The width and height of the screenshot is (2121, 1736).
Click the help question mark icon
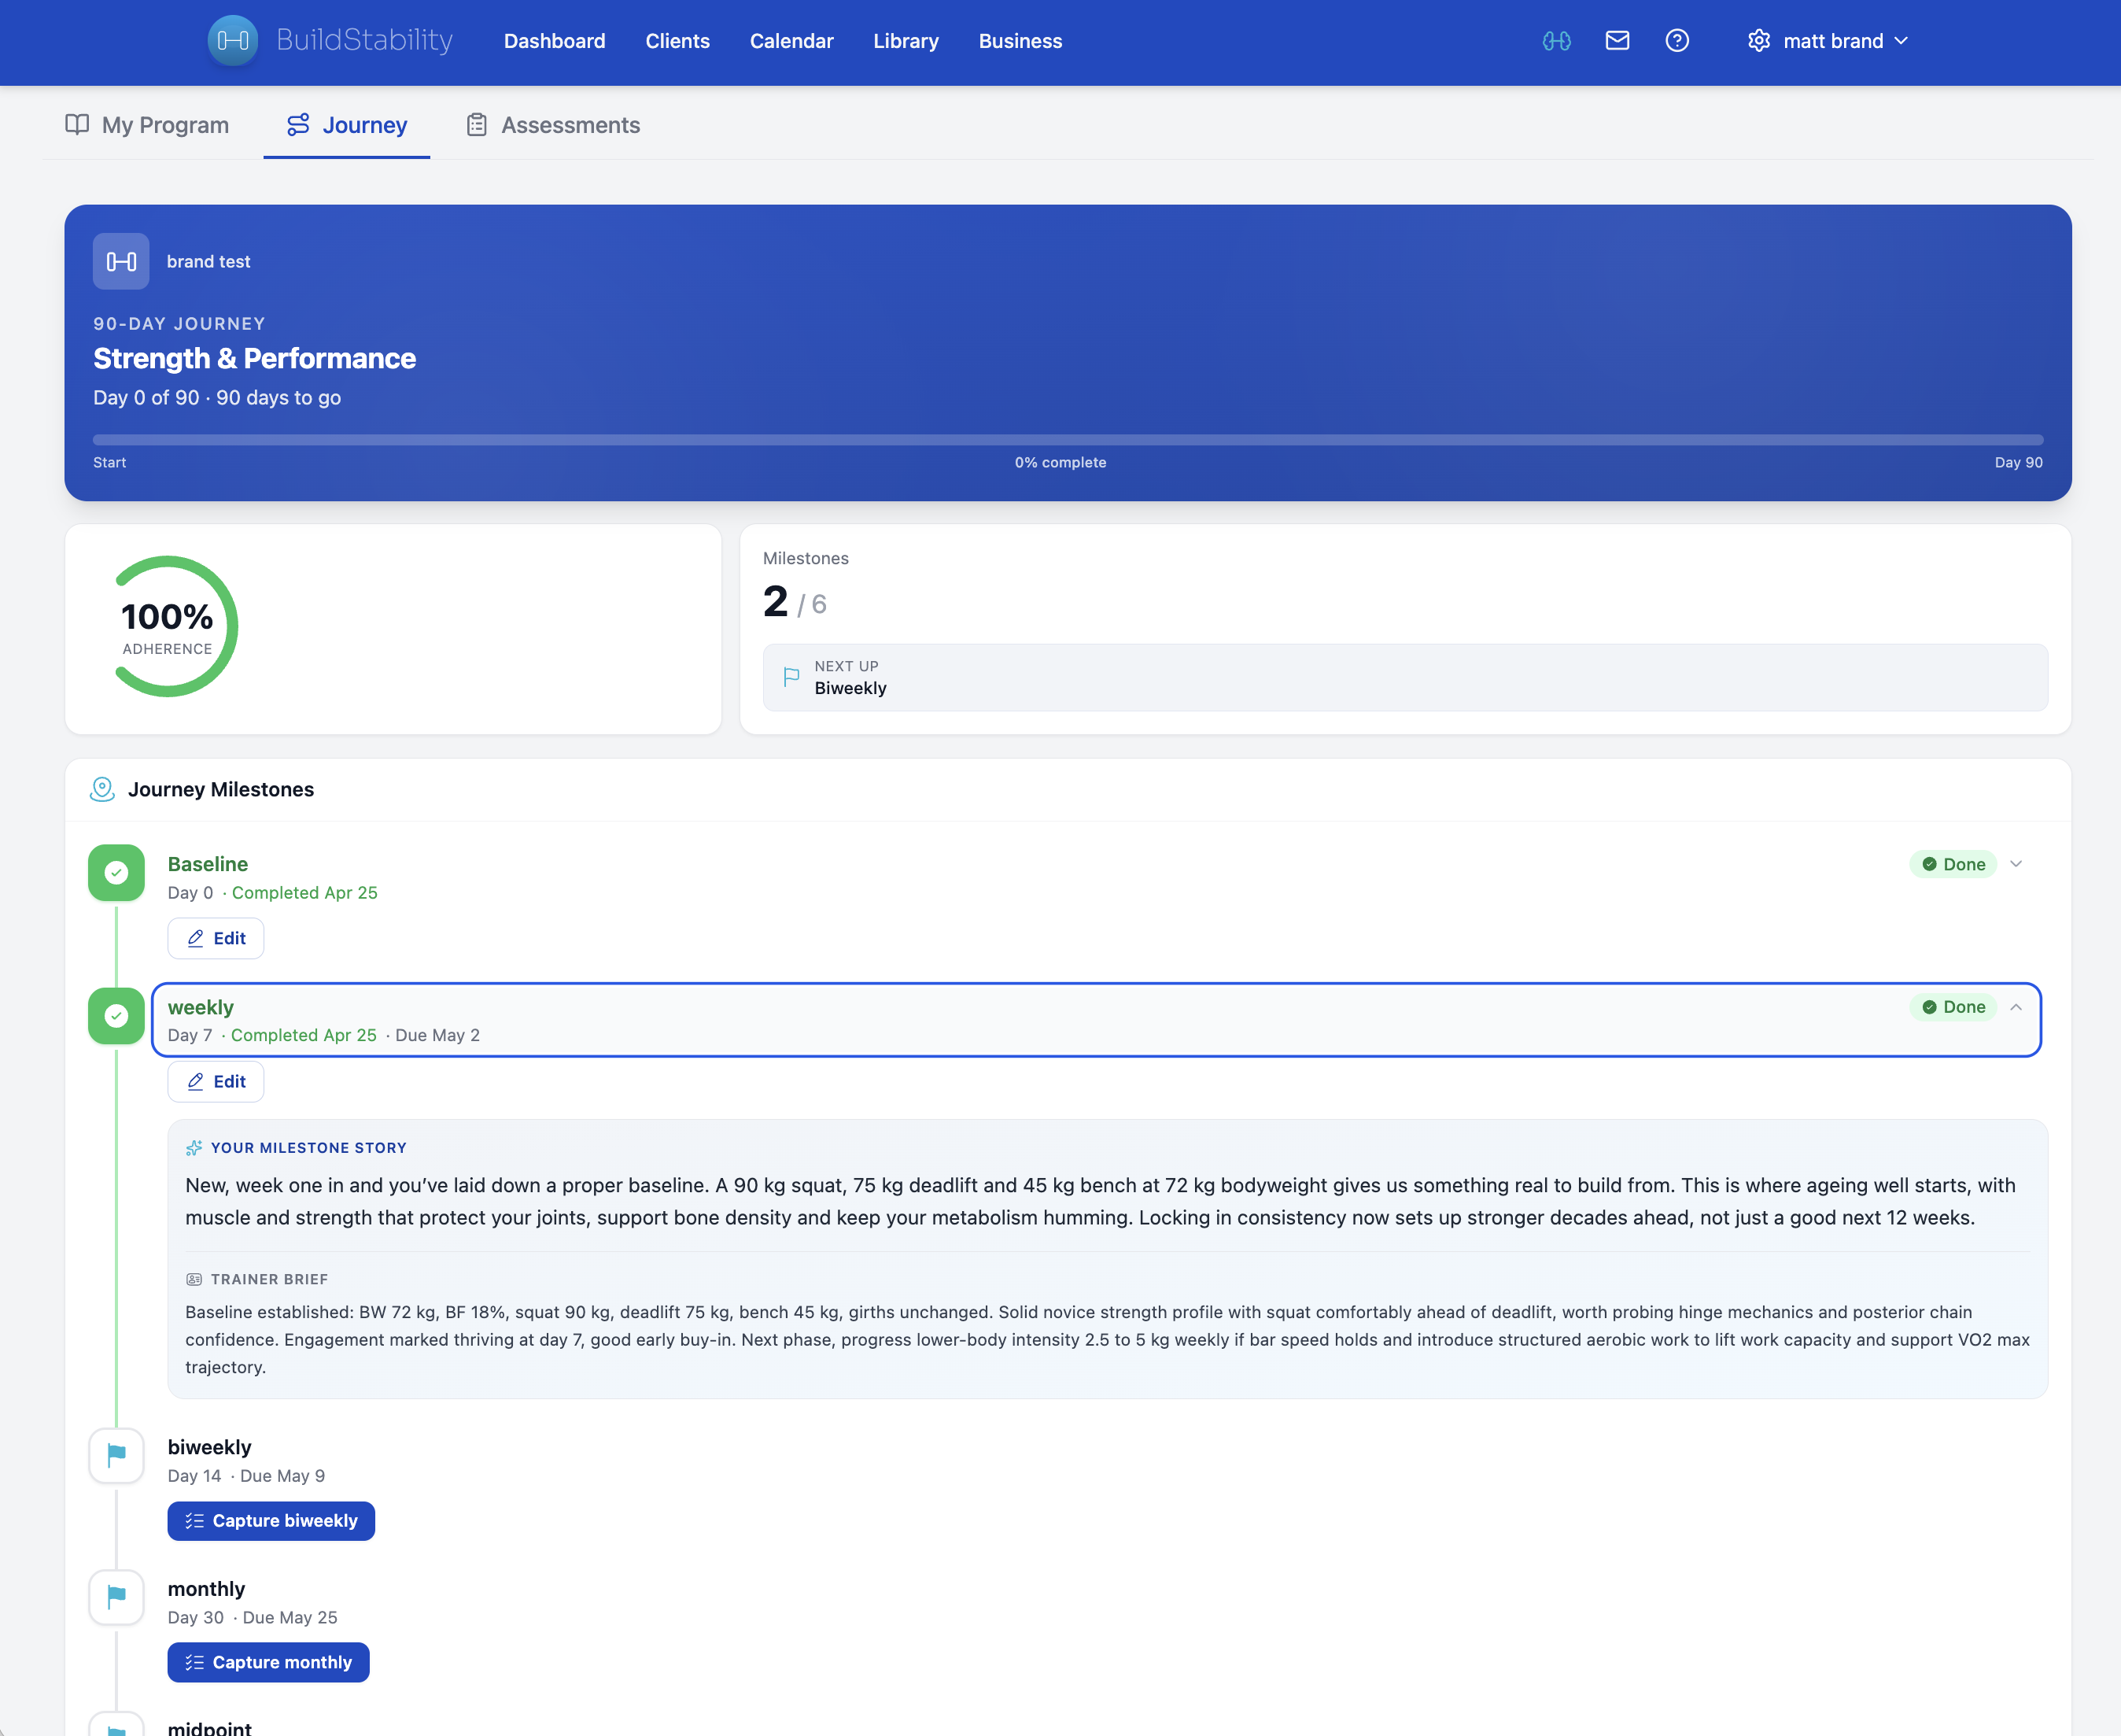[x=1678, y=41]
